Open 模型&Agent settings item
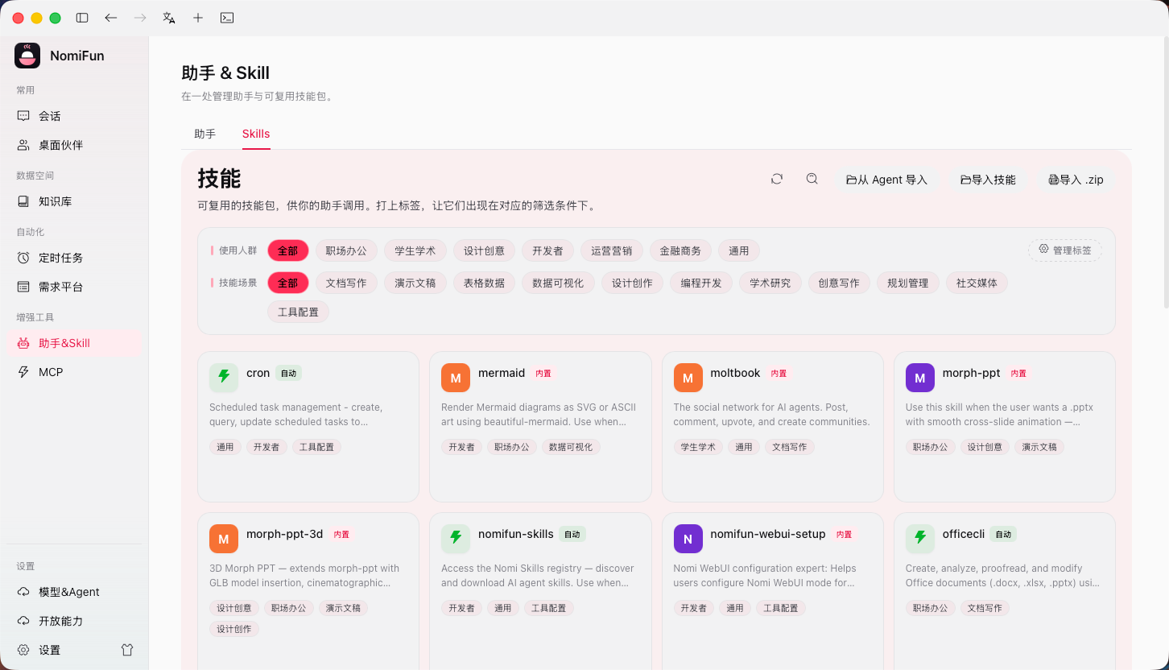Screen dimensions: 1169x670 coord(74,592)
